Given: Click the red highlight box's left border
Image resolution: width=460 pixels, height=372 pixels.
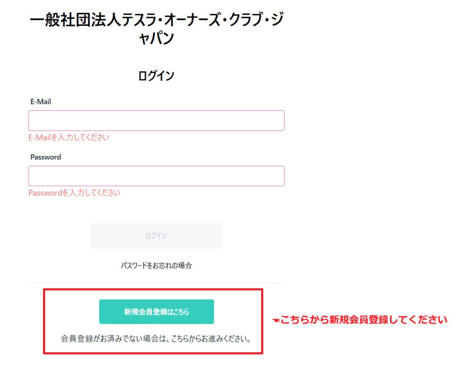Looking at the screenshot, I should (x=44, y=321).
